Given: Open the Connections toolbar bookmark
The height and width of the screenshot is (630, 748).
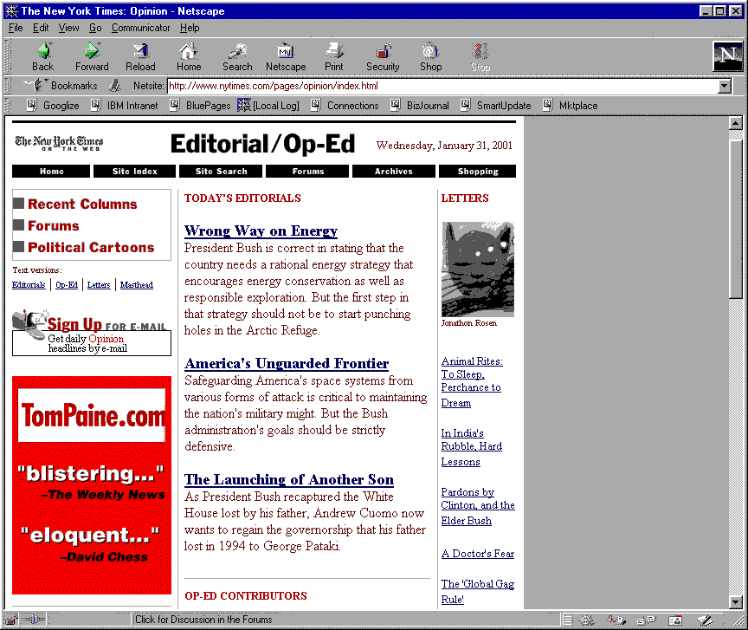Looking at the screenshot, I should (x=345, y=105).
